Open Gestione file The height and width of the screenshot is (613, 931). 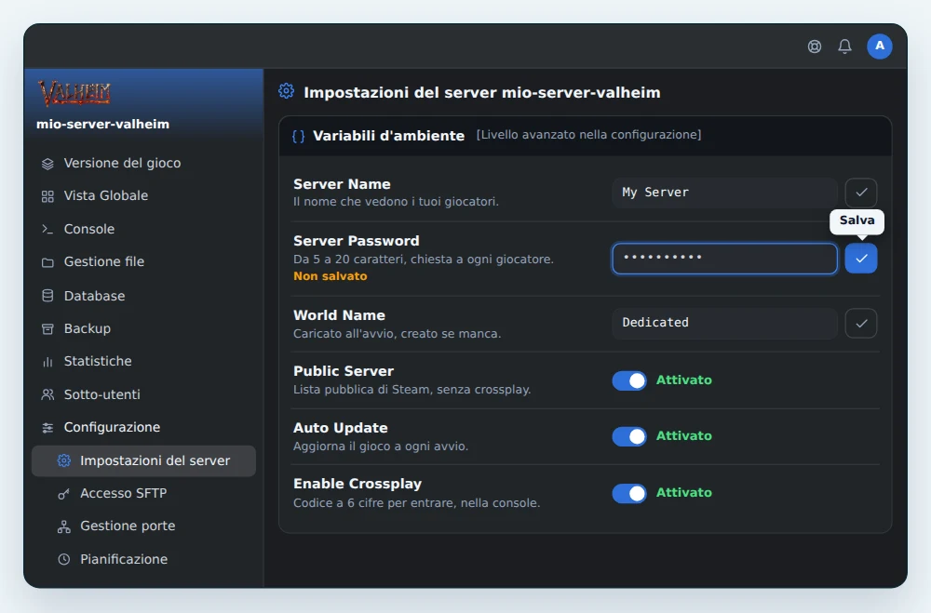pyautogui.click(x=143, y=261)
